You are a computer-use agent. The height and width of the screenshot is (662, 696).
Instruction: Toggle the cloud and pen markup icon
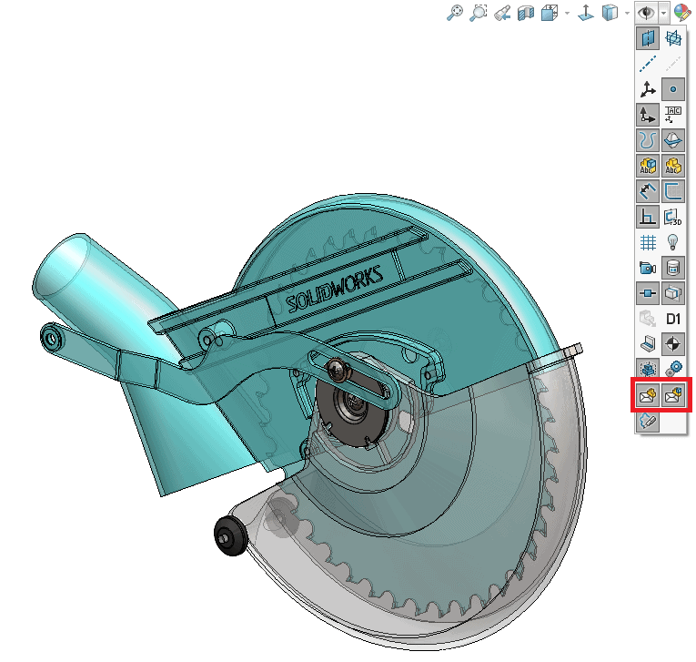coord(648,421)
